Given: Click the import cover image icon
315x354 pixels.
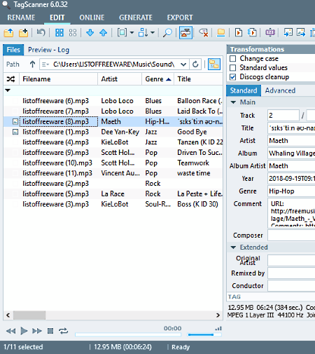Looking at the screenshot, I should pyautogui.click(x=288, y=32).
